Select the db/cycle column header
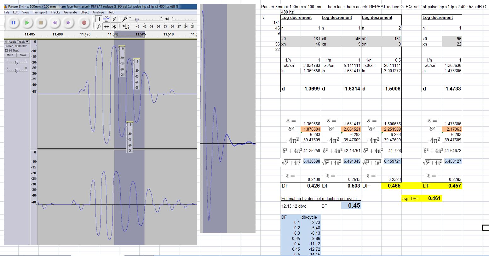Screen dimensions: 489x256 pos(309,217)
